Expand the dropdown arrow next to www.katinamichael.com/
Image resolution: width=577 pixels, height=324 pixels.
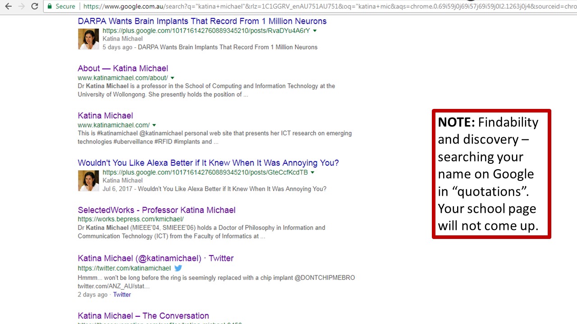154,125
